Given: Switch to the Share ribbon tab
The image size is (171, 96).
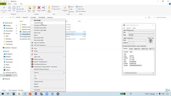Looking at the screenshot, I should pyautogui.click(x=15, y=4).
